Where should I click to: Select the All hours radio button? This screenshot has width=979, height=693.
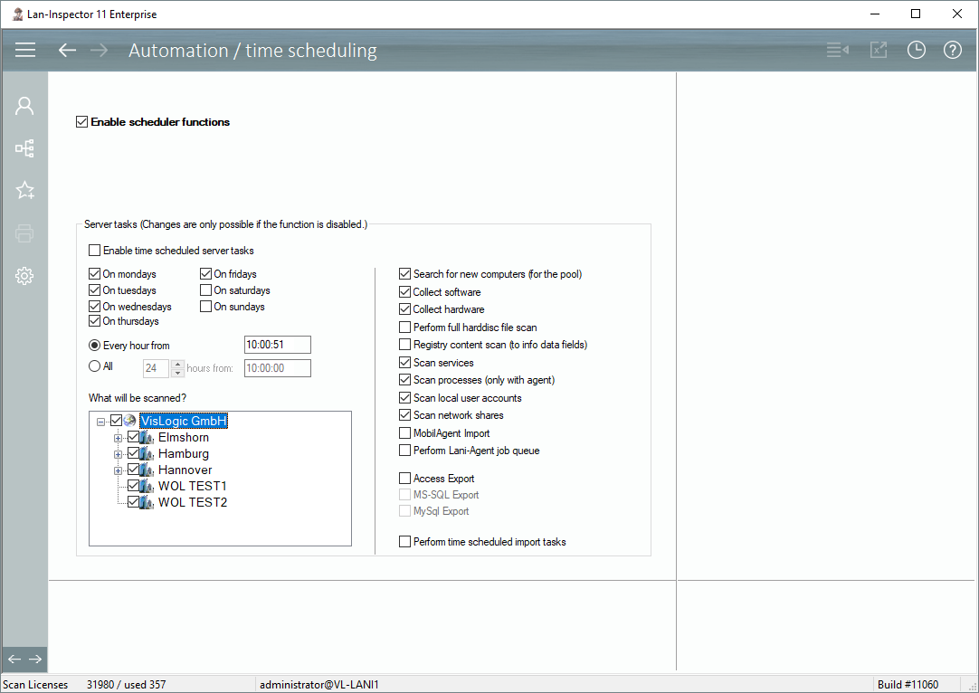point(94,367)
